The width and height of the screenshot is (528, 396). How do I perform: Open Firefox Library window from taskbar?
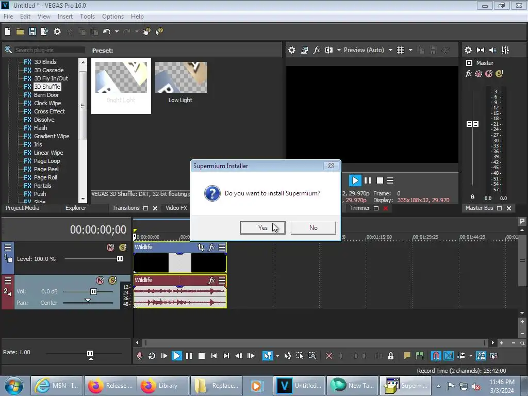(x=162, y=386)
